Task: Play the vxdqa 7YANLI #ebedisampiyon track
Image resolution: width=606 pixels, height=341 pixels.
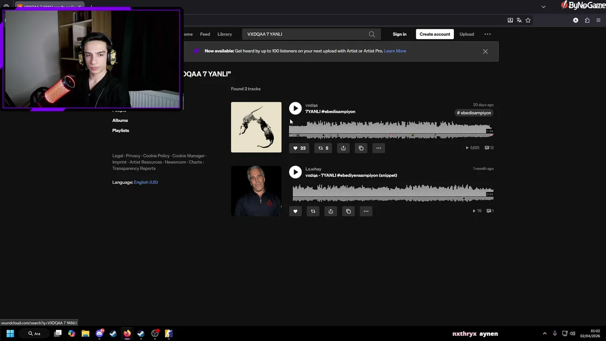Action: [295, 108]
